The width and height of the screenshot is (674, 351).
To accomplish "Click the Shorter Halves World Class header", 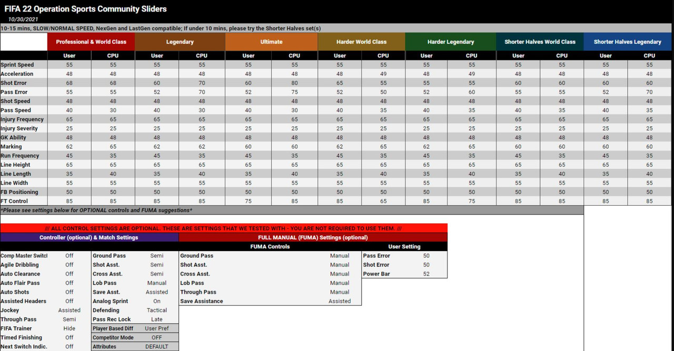I will pyautogui.click(x=540, y=42).
